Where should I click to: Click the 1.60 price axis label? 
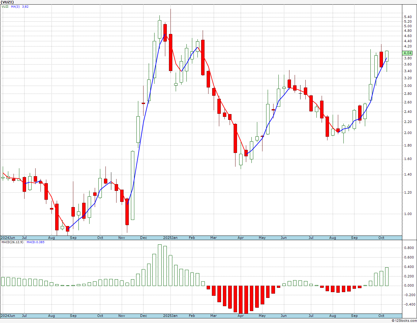tap(408, 159)
